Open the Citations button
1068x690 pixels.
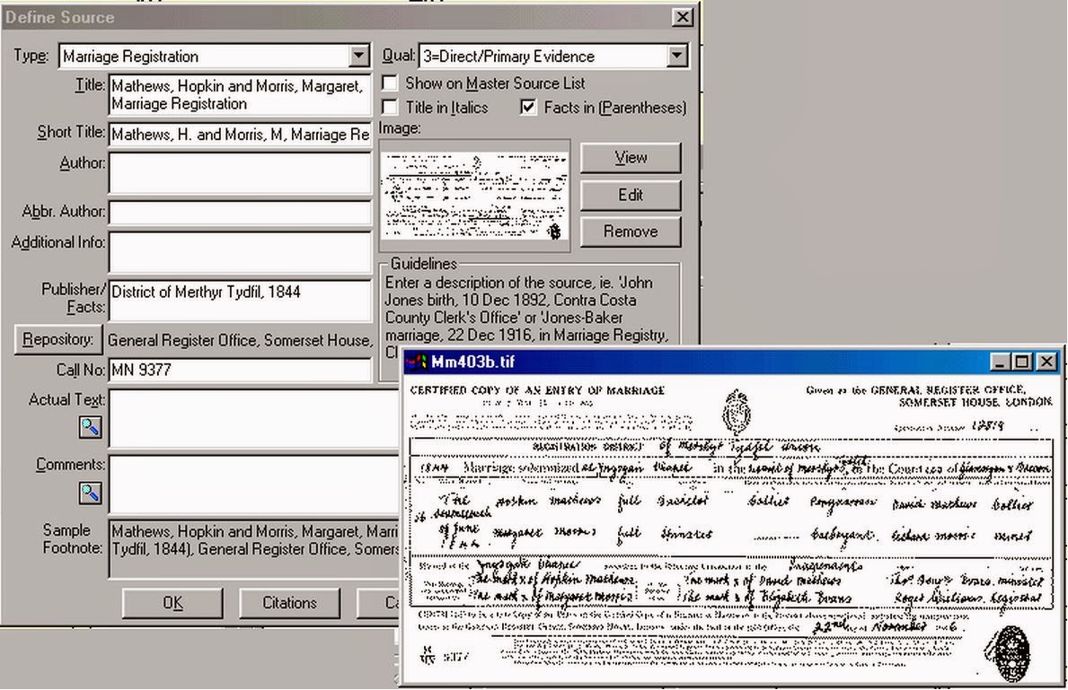pos(289,603)
